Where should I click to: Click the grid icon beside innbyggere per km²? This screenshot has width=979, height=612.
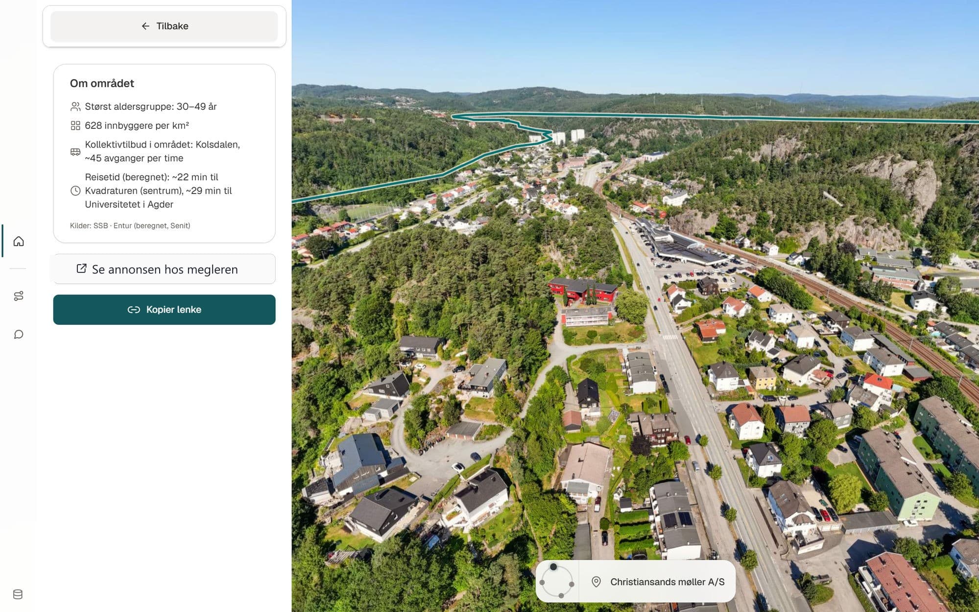(75, 125)
